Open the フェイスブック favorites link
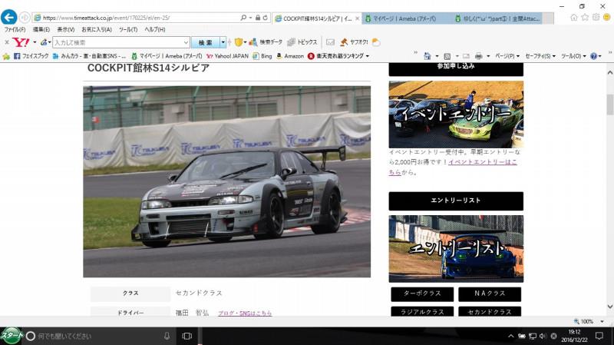This screenshot has height=345, width=614. [31, 56]
